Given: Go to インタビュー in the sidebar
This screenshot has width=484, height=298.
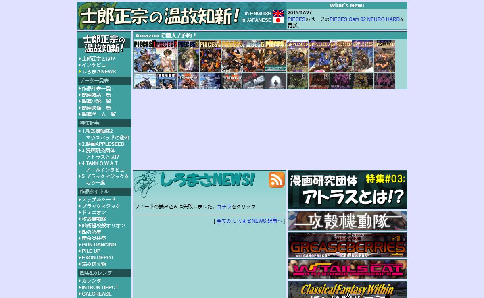Looking at the screenshot, I should point(96,65).
